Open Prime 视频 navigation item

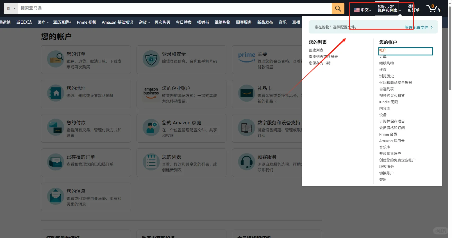pos(87,22)
